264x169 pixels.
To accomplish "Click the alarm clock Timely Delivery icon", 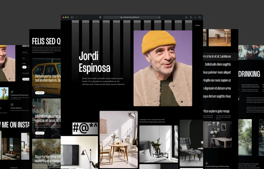I will click(x=12, y=105).
